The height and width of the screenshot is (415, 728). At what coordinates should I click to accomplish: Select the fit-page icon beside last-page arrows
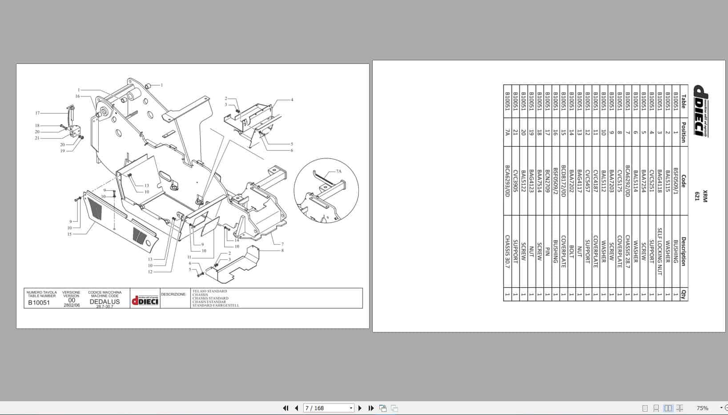(x=382, y=407)
